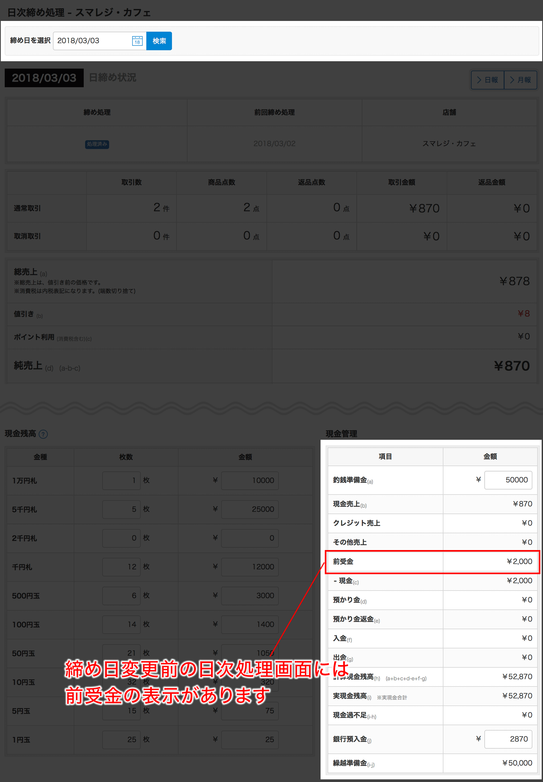Click the 100円玉 amount field 1400
543x782 pixels.
point(250,624)
